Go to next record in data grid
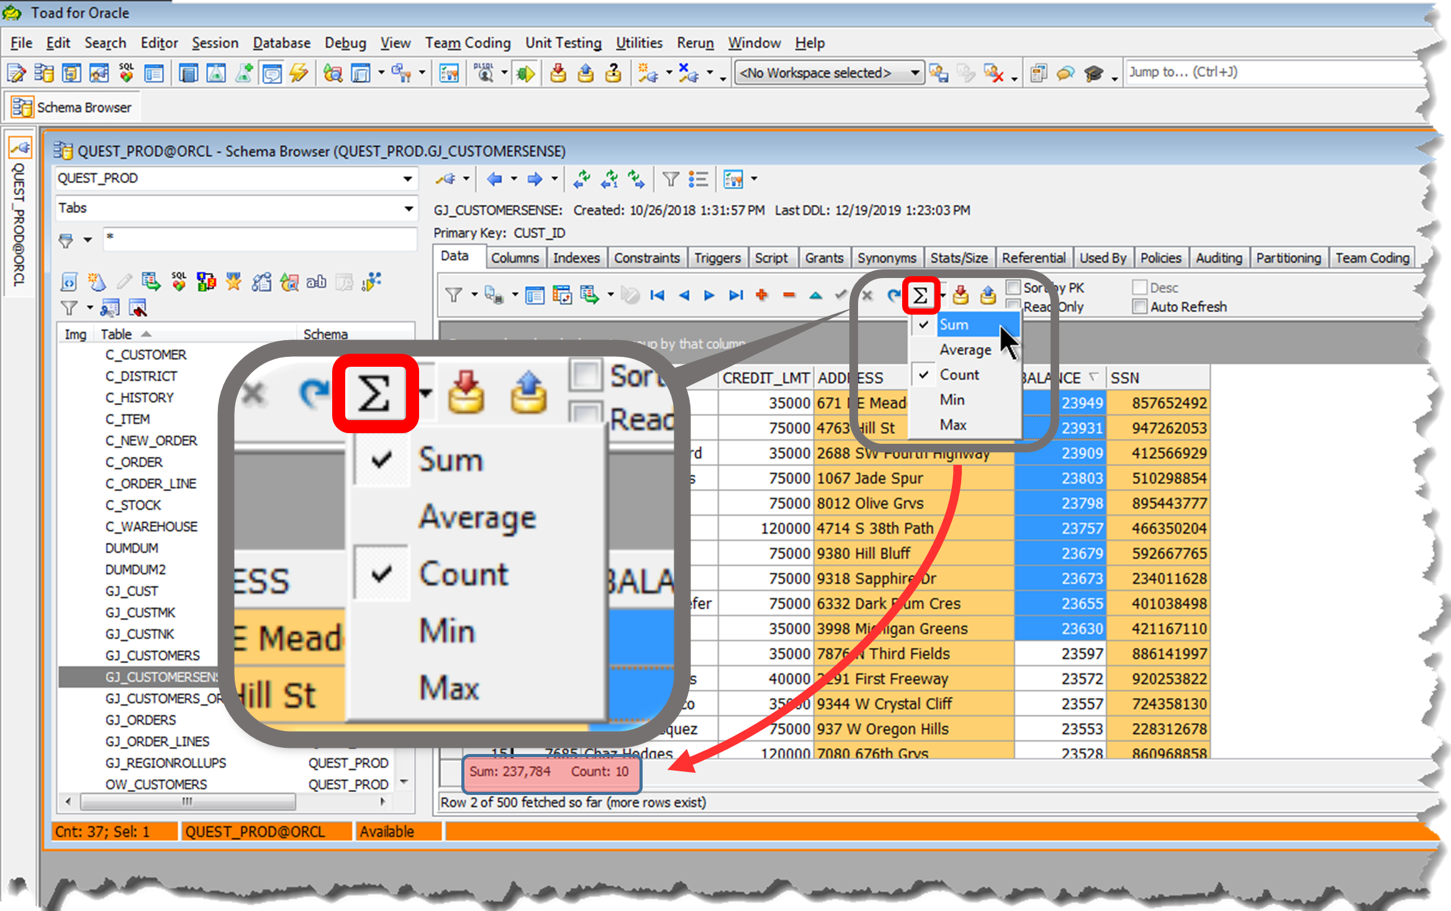This screenshot has width=1451, height=911. click(709, 295)
